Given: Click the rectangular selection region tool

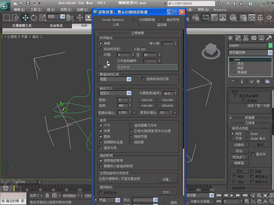Looking at the screenshot, I should [x=7, y=18].
